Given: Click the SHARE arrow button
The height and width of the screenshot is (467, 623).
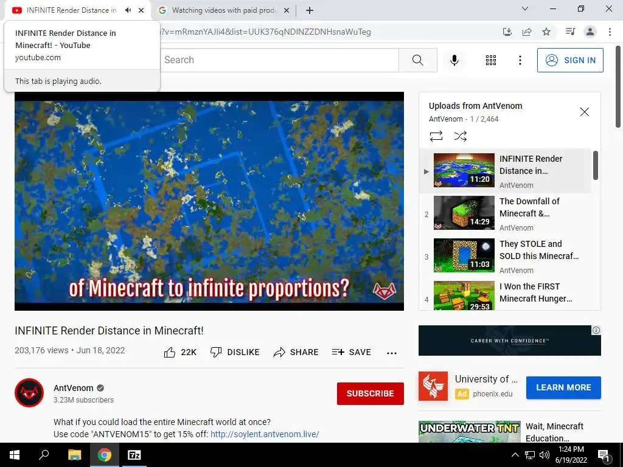Looking at the screenshot, I should [296, 352].
